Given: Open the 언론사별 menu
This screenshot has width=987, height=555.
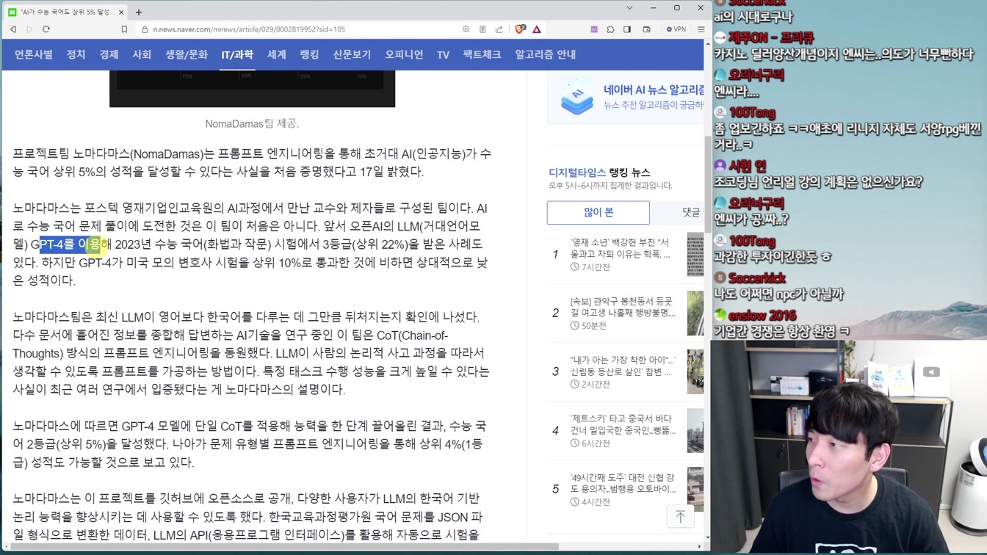Looking at the screenshot, I should point(34,54).
